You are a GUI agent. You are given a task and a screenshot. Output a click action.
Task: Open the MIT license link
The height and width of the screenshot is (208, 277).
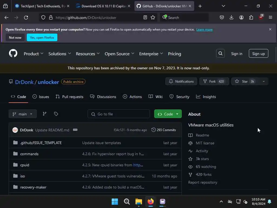205,143
